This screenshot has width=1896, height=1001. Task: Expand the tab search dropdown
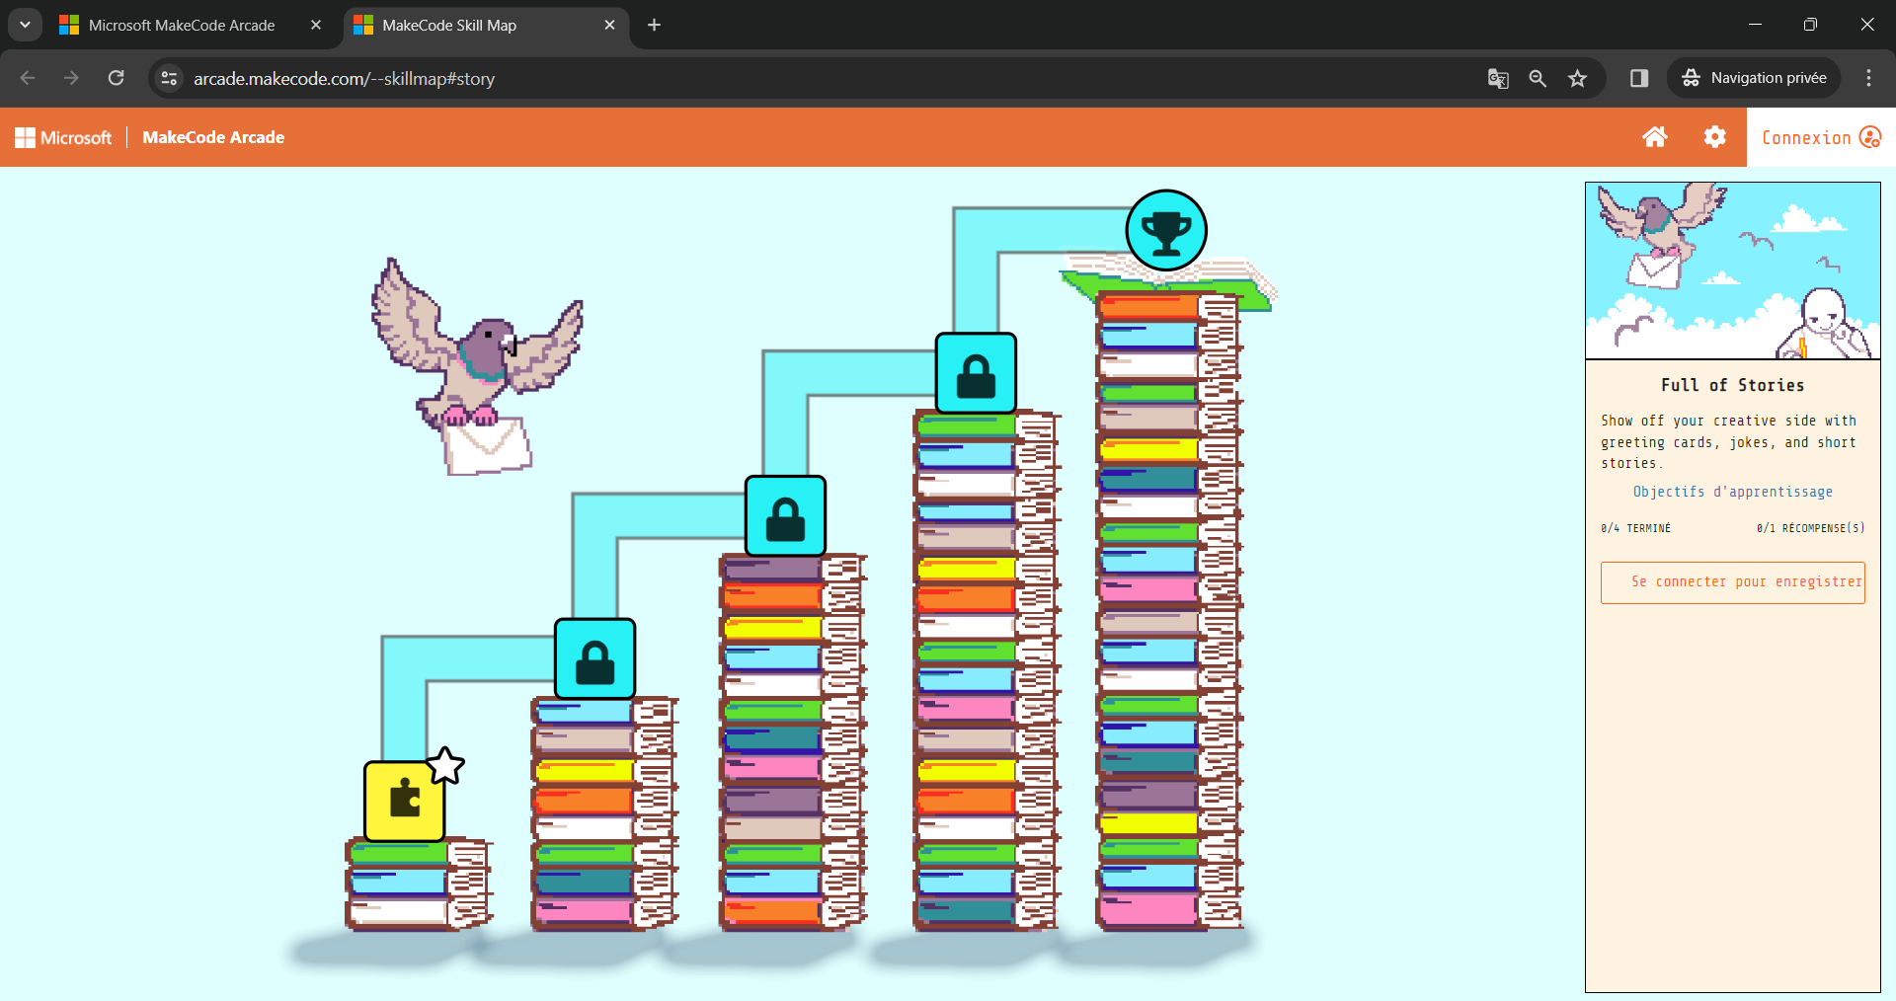(25, 25)
